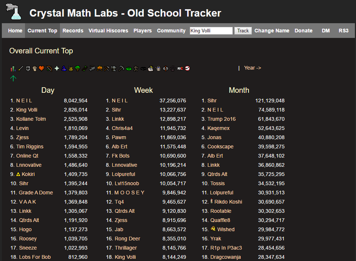Click the Crystal Math Labs flask logo
356x261 pixels.
[14, 11]
